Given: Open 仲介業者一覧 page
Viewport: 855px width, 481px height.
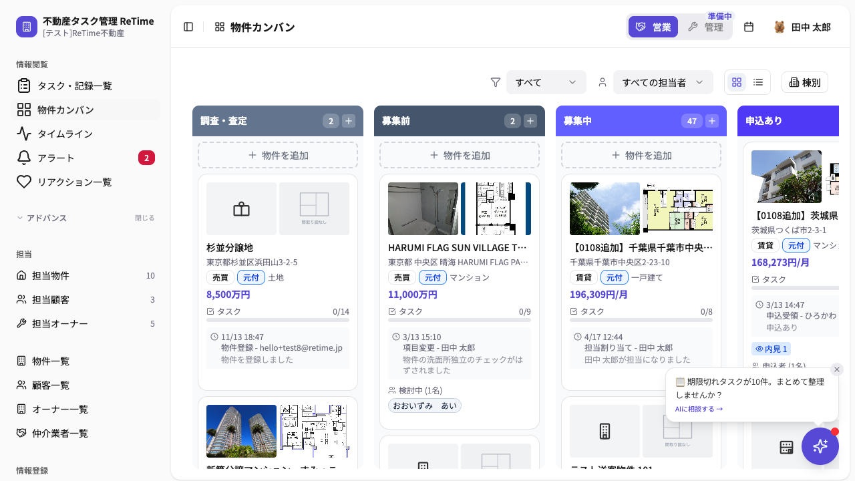Looking at the screenshot, I should coord(85,433).
